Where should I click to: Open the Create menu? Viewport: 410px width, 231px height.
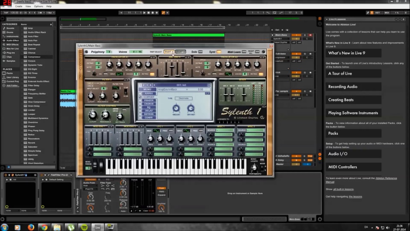(x=19, y=6)
